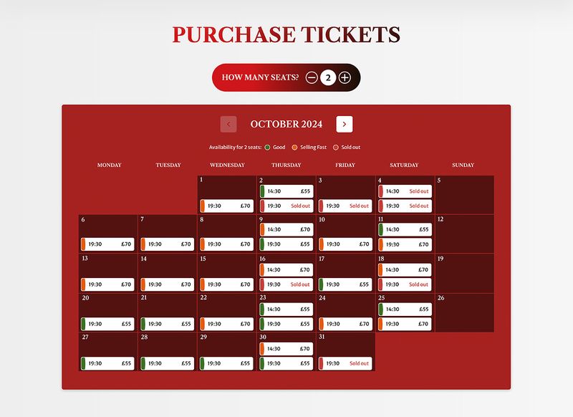The height and width of the screenshot is (417, 573).
Task: Select the 14:30 £70 show on October 30
Action: (286, 348)
